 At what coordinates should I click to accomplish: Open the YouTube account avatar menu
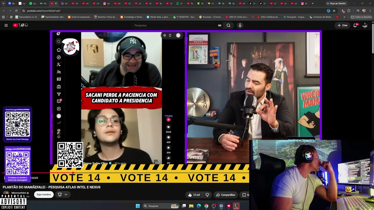[x=365, y=25]
